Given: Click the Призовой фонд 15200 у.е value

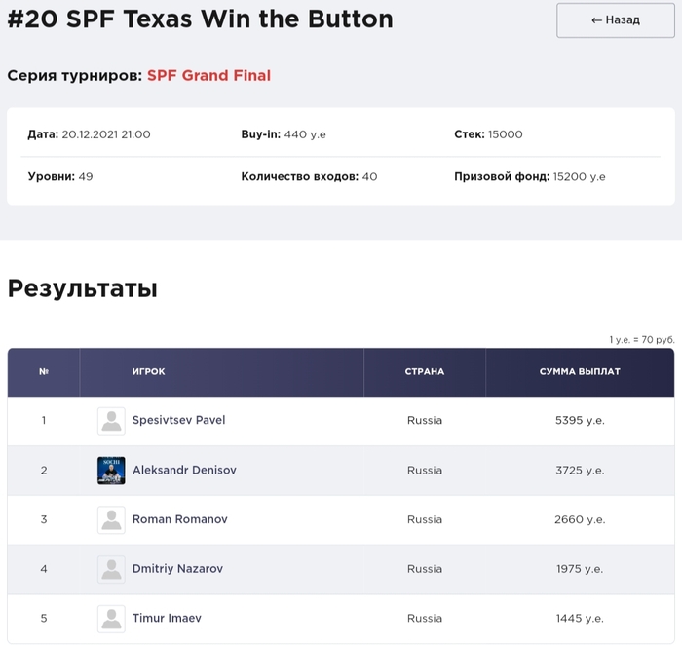Looking at the screenshot, I should 579,177.
